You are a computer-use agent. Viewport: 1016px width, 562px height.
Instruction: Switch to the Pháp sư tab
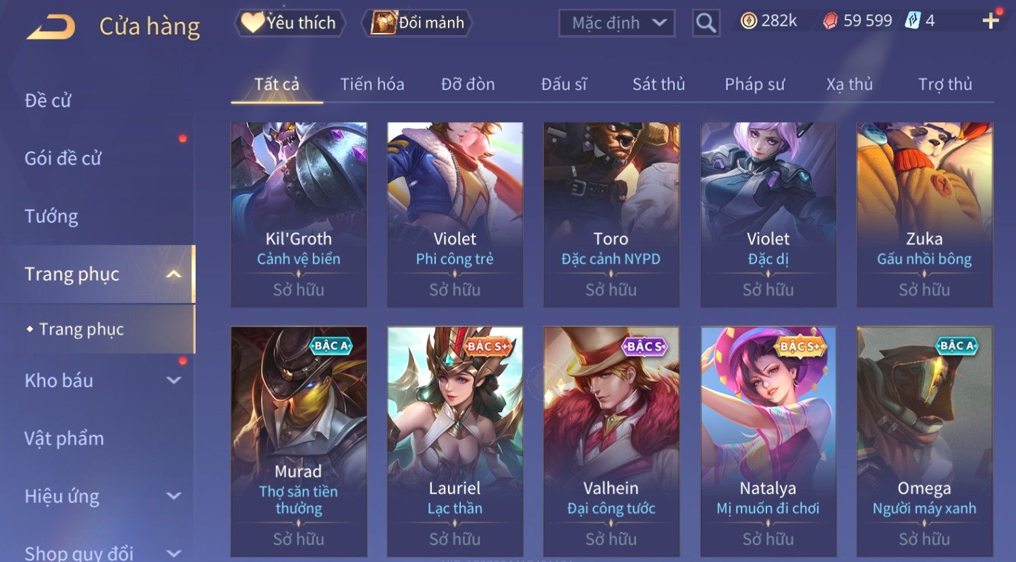click(754, 84)
